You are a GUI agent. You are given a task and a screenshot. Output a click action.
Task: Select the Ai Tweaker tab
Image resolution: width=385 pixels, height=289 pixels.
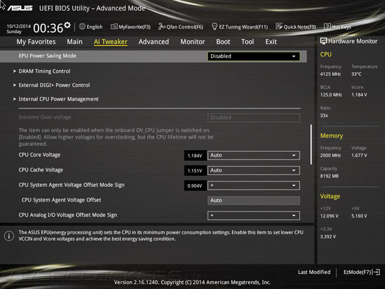111,42
